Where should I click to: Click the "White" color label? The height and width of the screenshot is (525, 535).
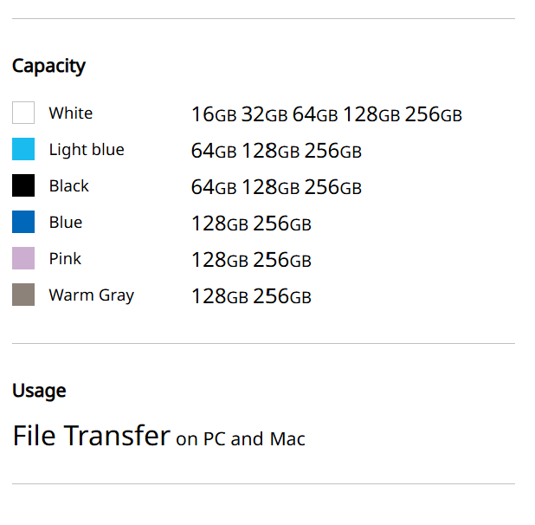click(x=70, y=113)
